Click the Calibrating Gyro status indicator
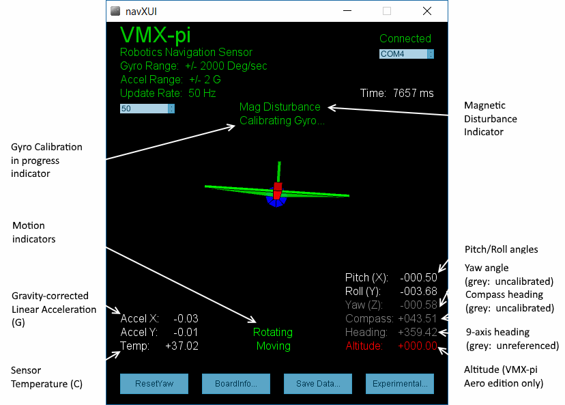 [282, 121]
